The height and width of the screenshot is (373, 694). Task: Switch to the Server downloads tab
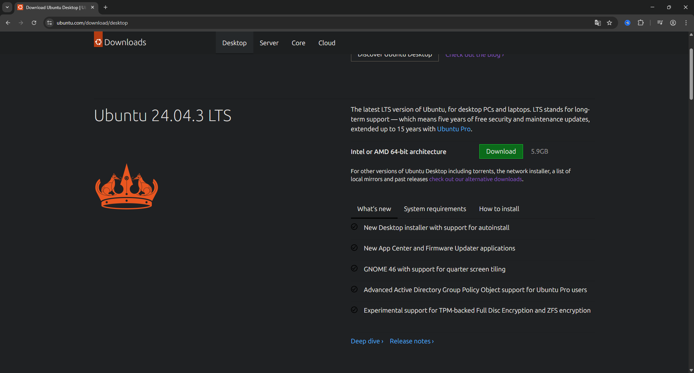(269, 43)
